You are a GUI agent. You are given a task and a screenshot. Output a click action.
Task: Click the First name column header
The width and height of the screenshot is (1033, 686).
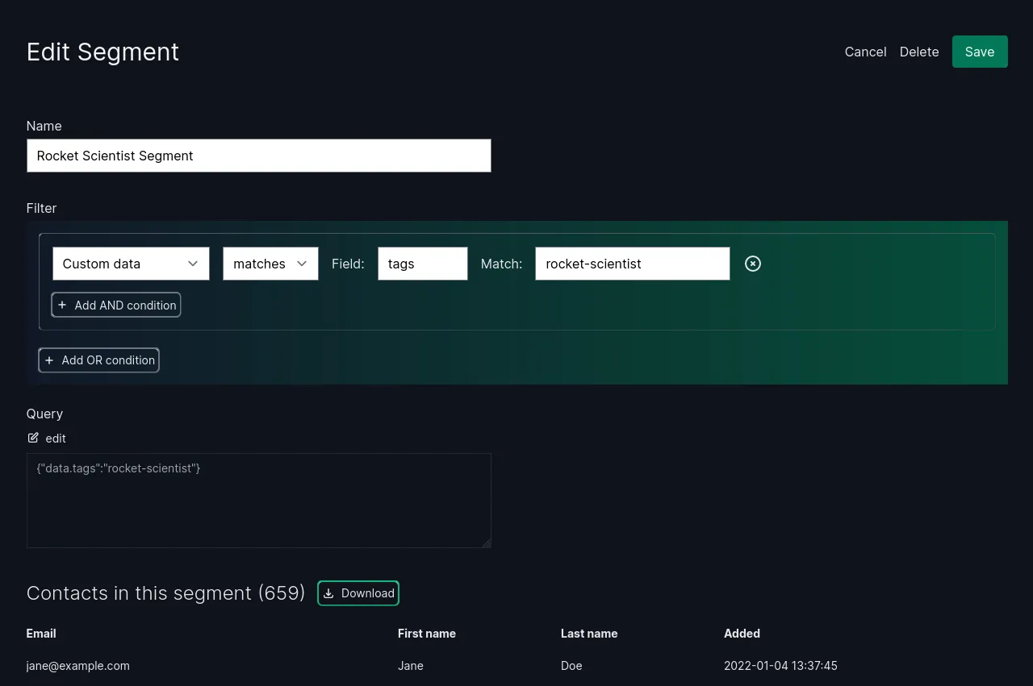pyautogui.click(x=426, y=634)
